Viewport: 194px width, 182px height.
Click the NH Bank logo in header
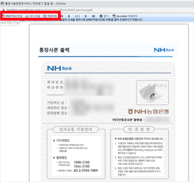coord(164,50)
